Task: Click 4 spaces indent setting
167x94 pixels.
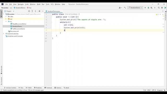Action: coord(160,90)
